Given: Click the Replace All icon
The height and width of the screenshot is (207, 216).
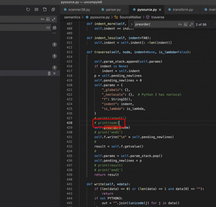Looking at the screenshot, I should tap(54, 28).
